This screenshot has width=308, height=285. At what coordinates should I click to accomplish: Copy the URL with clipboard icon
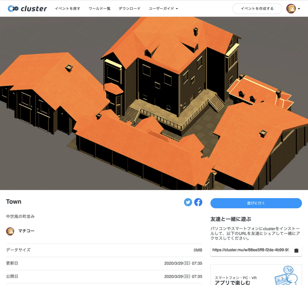coord(296,250)
